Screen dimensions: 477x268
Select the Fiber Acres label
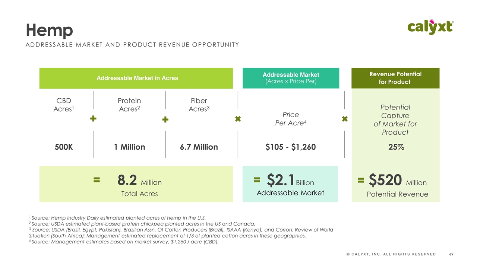[198, 105]
